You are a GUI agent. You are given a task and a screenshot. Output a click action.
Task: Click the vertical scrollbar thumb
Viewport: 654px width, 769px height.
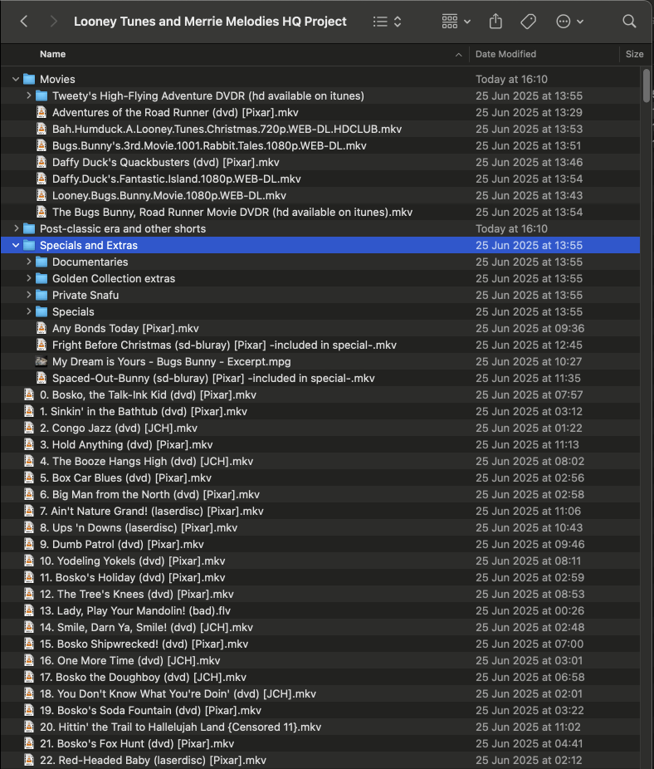(x=647, y=85)
